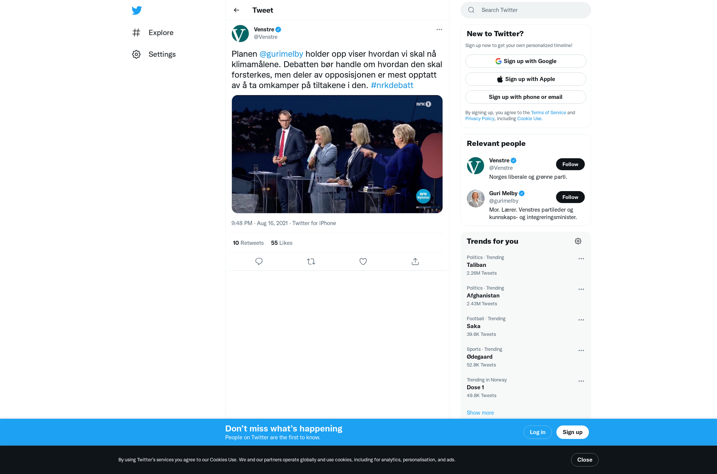
Task: Open Settings from the sidebar
Action: tap(154, 54)
